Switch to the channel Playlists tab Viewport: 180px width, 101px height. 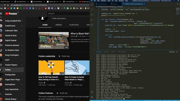pyautogui.click(x=74, y=25)
